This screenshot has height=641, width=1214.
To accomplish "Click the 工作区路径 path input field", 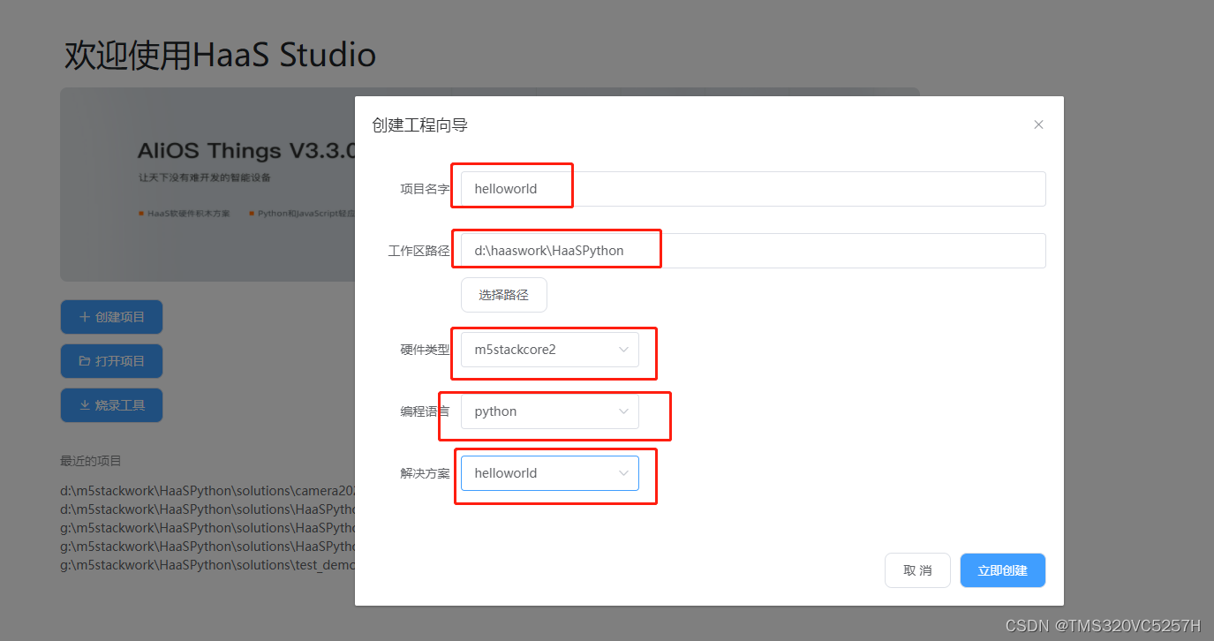I will tap(753, 251).
